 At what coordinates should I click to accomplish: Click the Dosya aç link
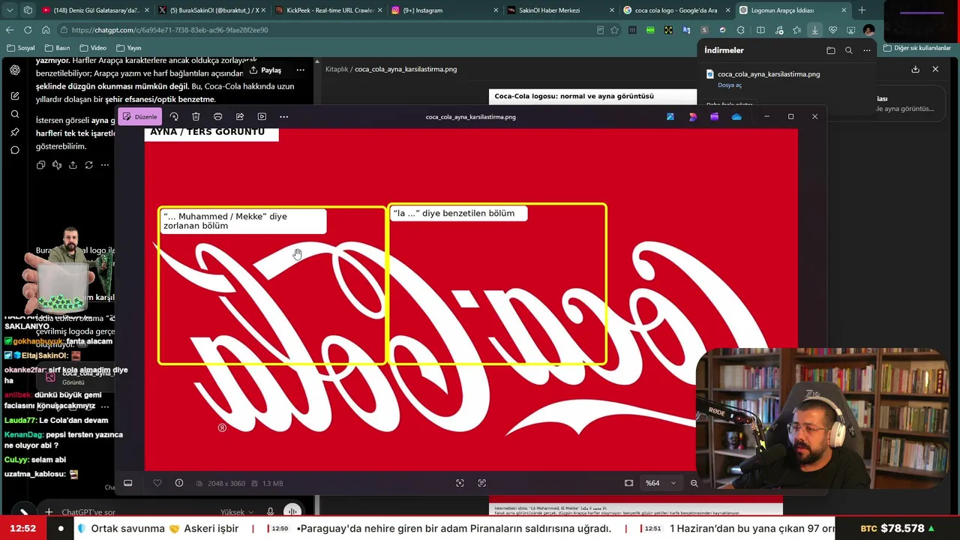729,85
